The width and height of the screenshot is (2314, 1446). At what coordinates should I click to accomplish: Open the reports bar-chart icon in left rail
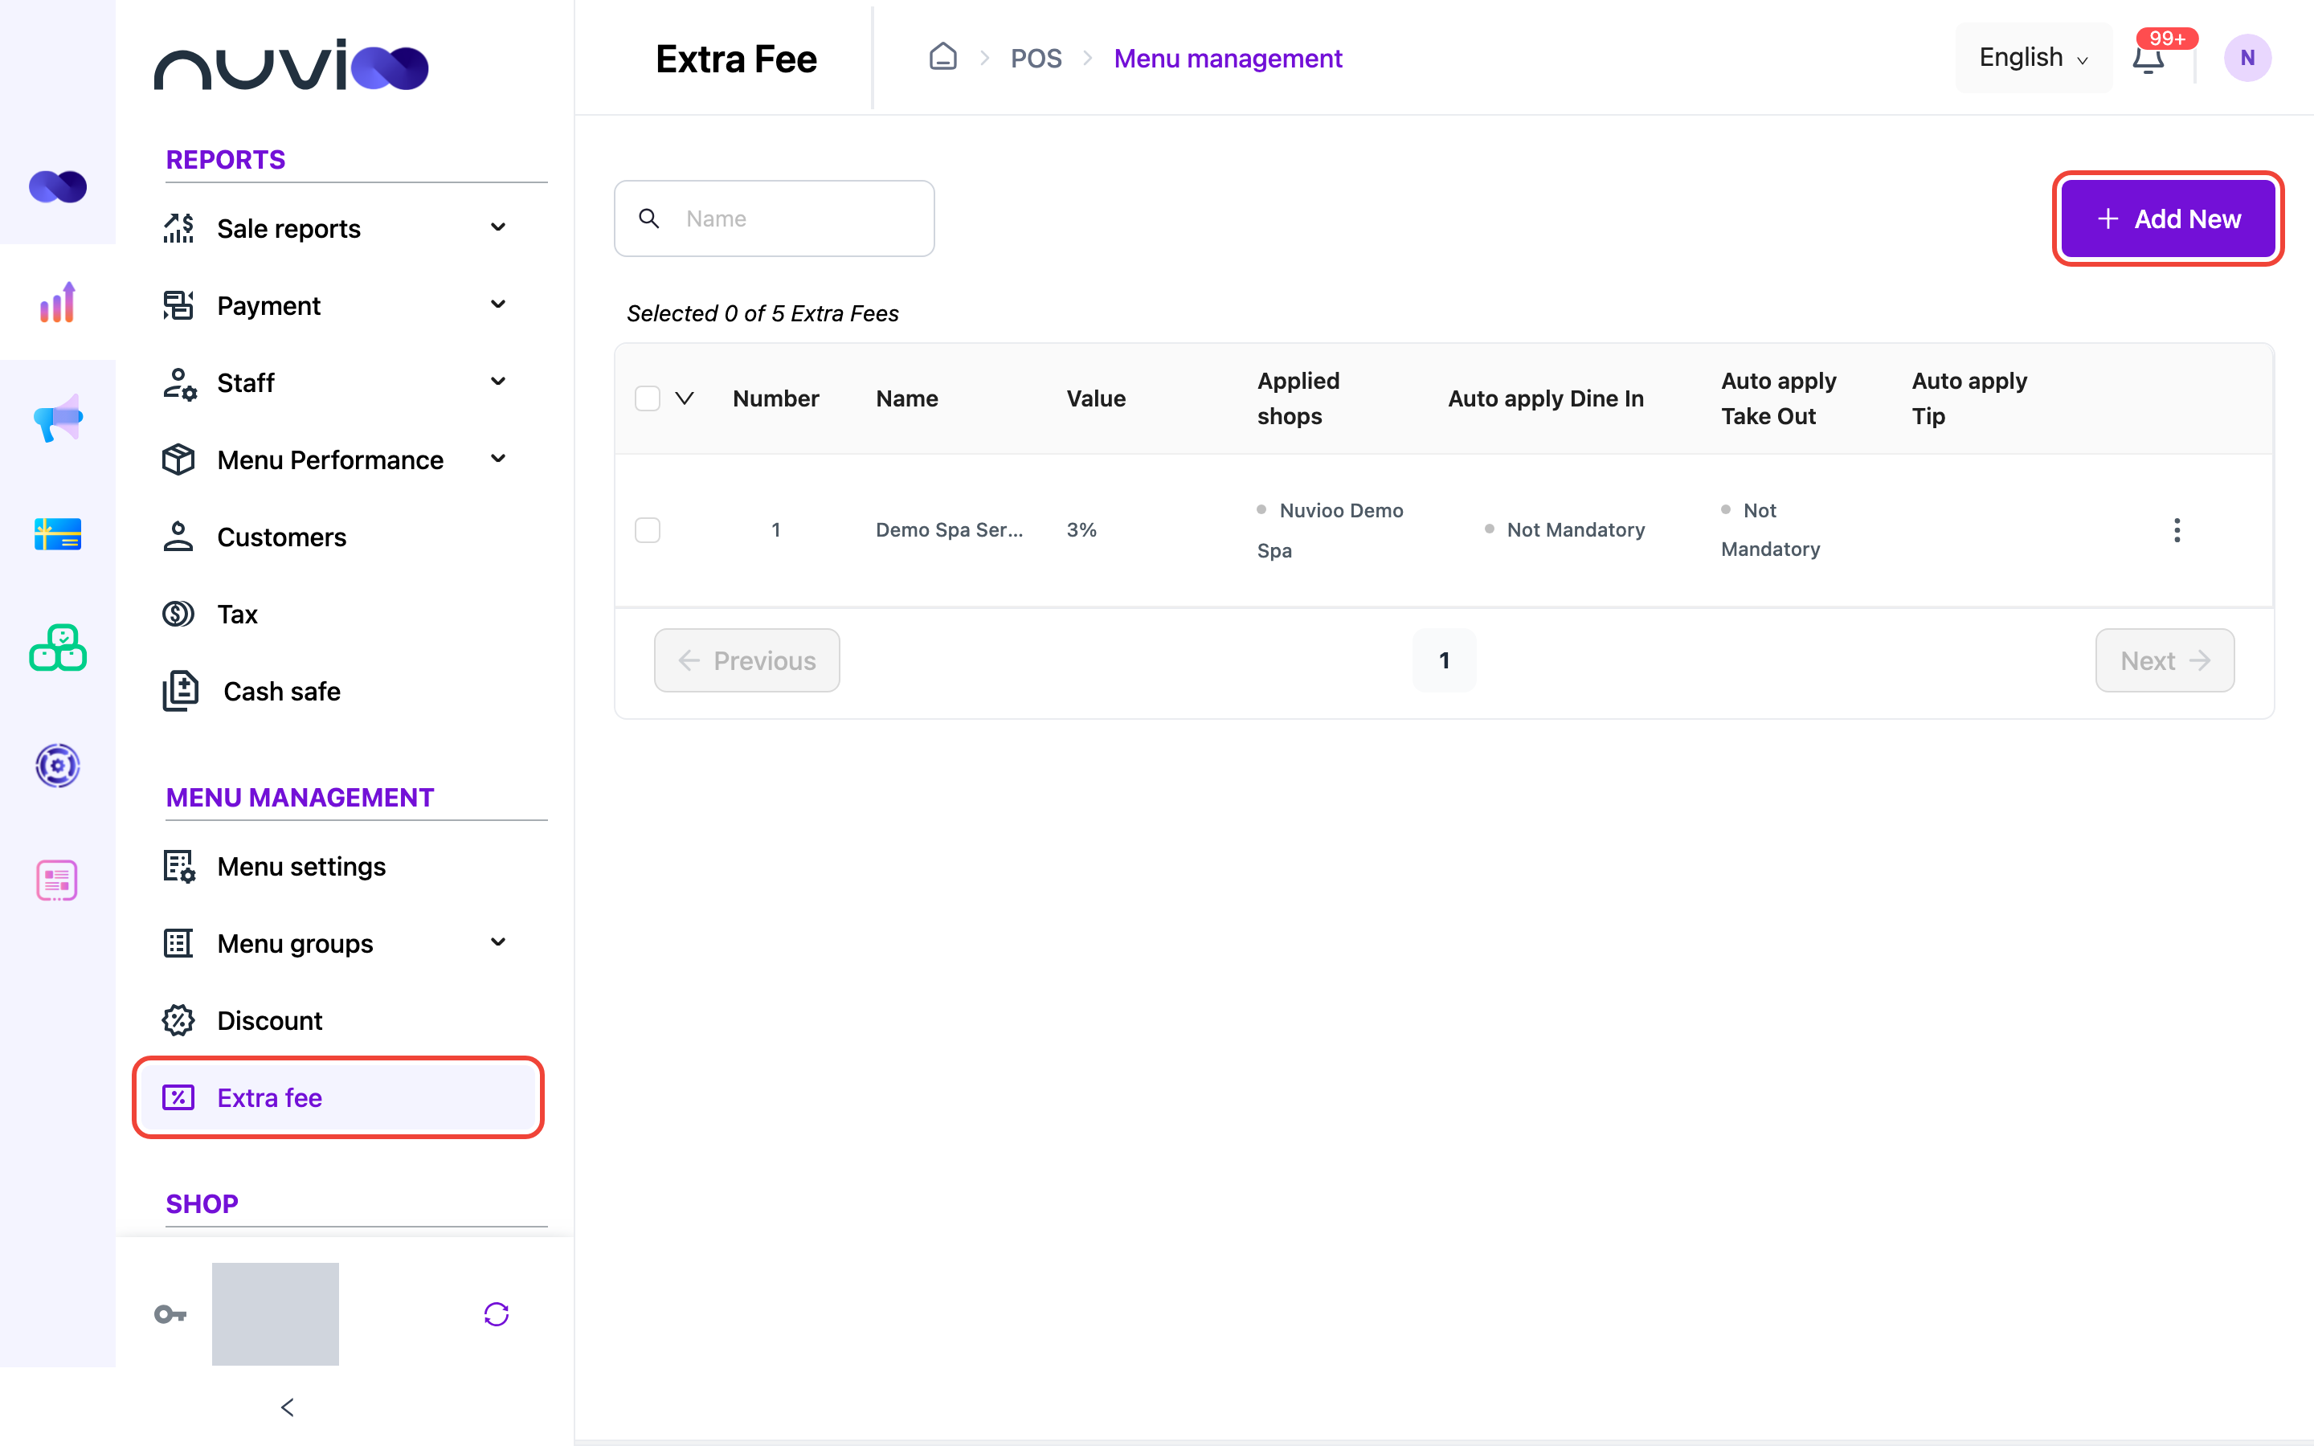point(57,302)
